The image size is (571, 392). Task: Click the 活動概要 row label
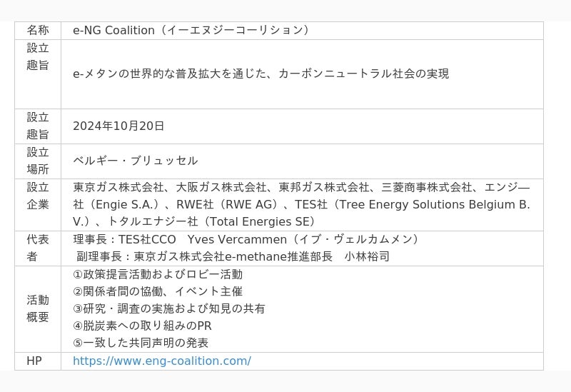(x=38, y=308)
